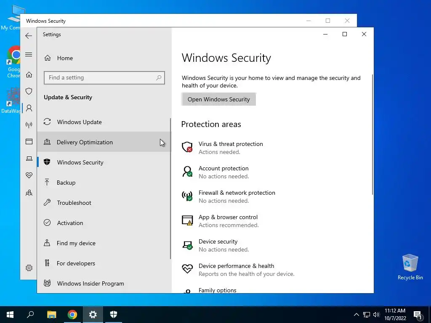431x323 pixels.
Task: Open Activation settings
Action: 104,223
